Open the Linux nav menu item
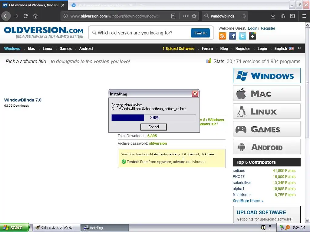 coord(48,49)
